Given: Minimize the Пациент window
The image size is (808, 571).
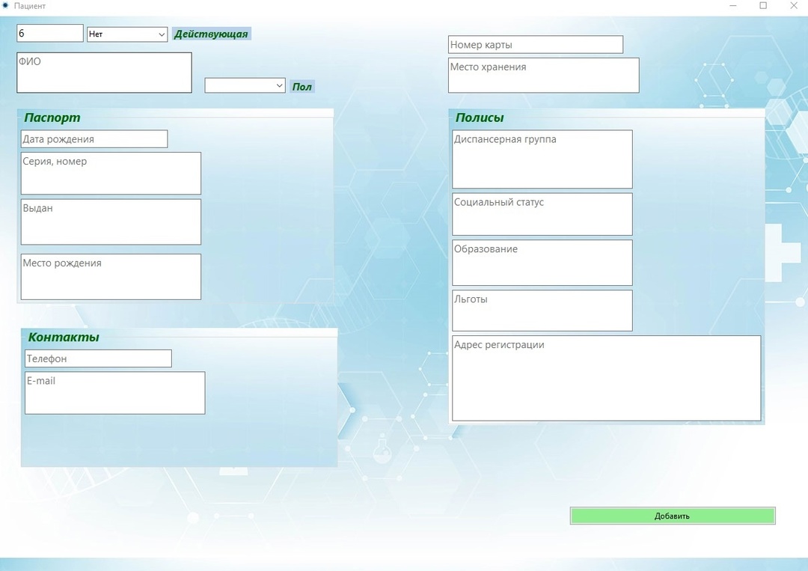Looking at the screenshot, I should tap(733, 6).
